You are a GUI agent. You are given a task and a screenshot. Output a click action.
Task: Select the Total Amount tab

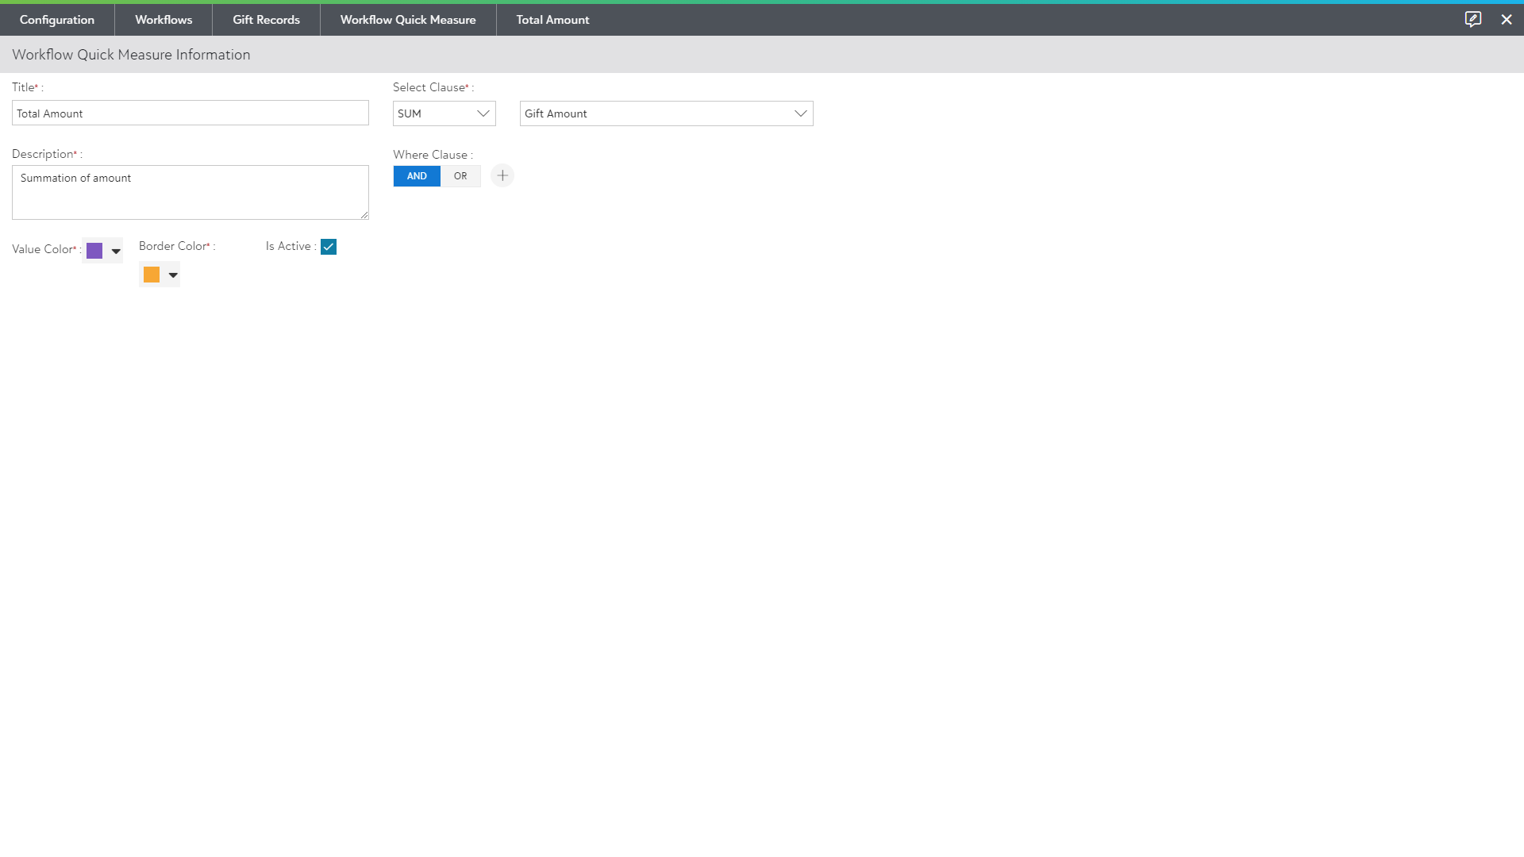click(x=552, y=20)
